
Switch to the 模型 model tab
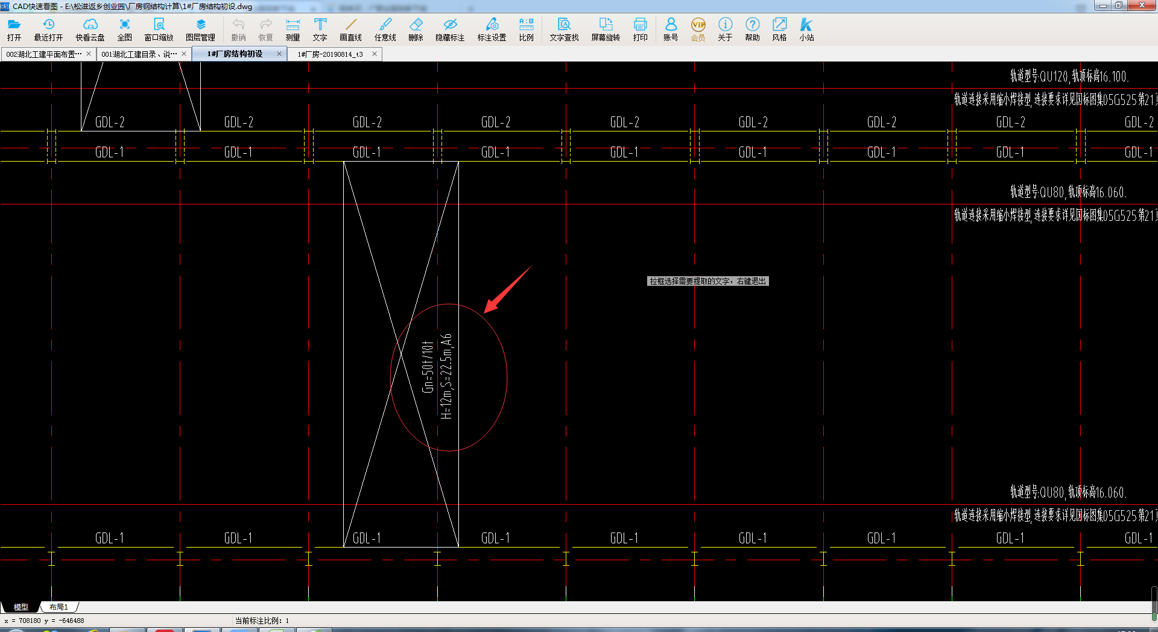(21, 607)
